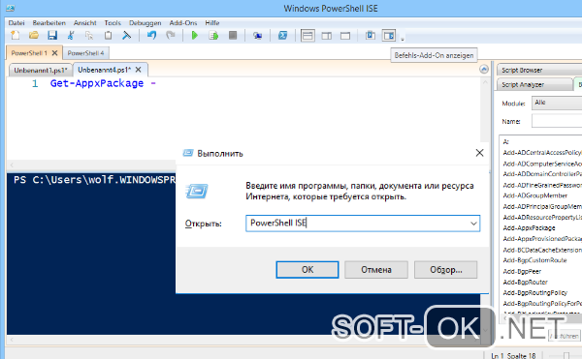This screenshot has height=359, width=582.
Task: Create a new script with New icon
Action: [x=15, y=36]
